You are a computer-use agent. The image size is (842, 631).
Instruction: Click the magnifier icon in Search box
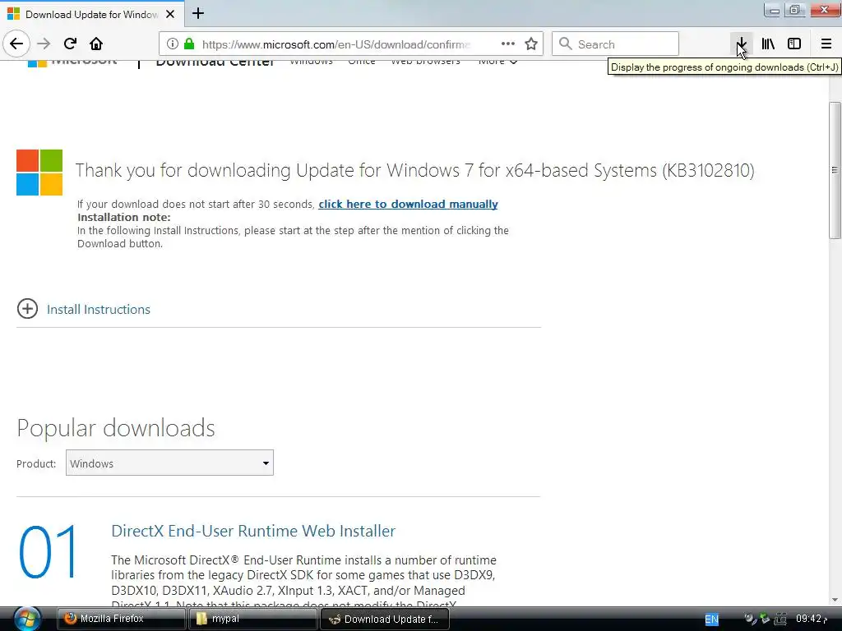[565, 44]
